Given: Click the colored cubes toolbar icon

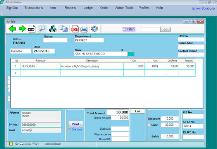Looking at the screenshot, I should pyautogui.click(x=53, y=29).
